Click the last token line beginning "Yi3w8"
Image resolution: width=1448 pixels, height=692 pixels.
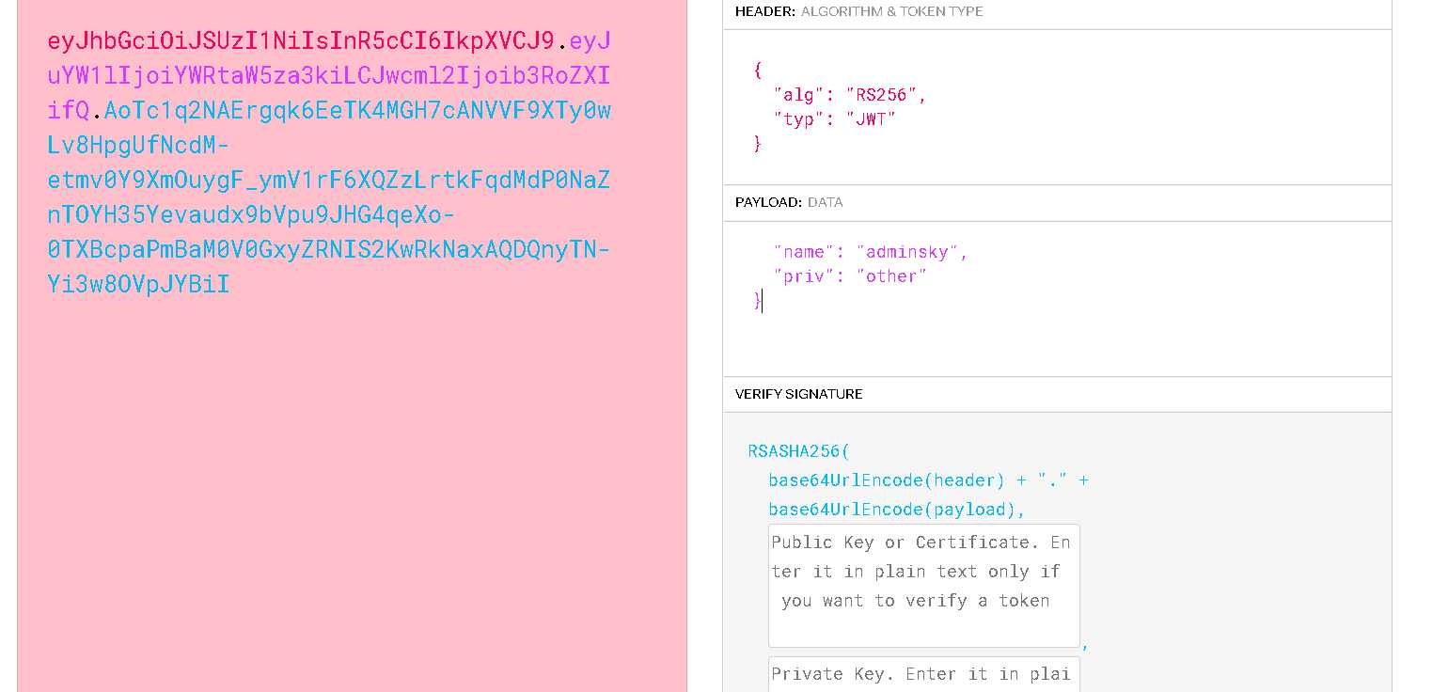138,285
